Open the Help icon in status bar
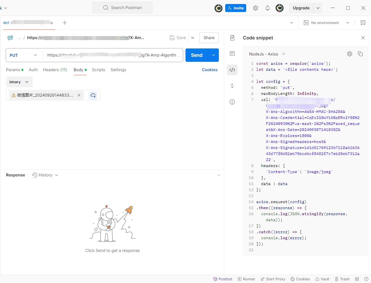Image resolution: width=371 pixels, height=283 pixels. point(366,279)
